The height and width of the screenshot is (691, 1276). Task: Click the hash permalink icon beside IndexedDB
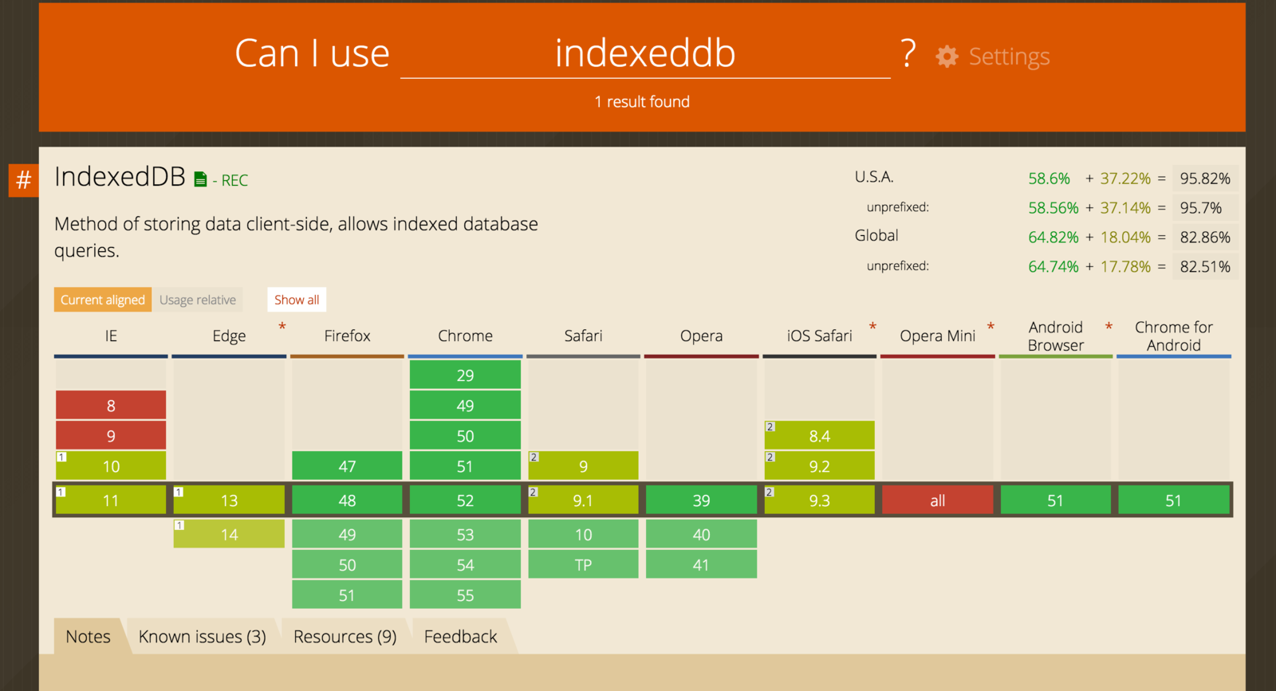click(x=24, y=180)
